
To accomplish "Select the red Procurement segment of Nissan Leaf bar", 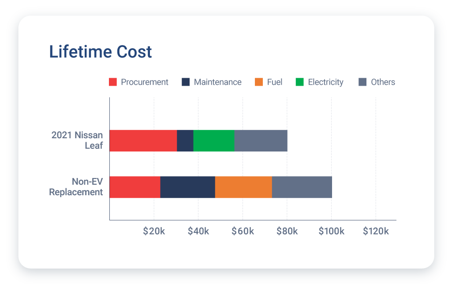I will (143, 140).
